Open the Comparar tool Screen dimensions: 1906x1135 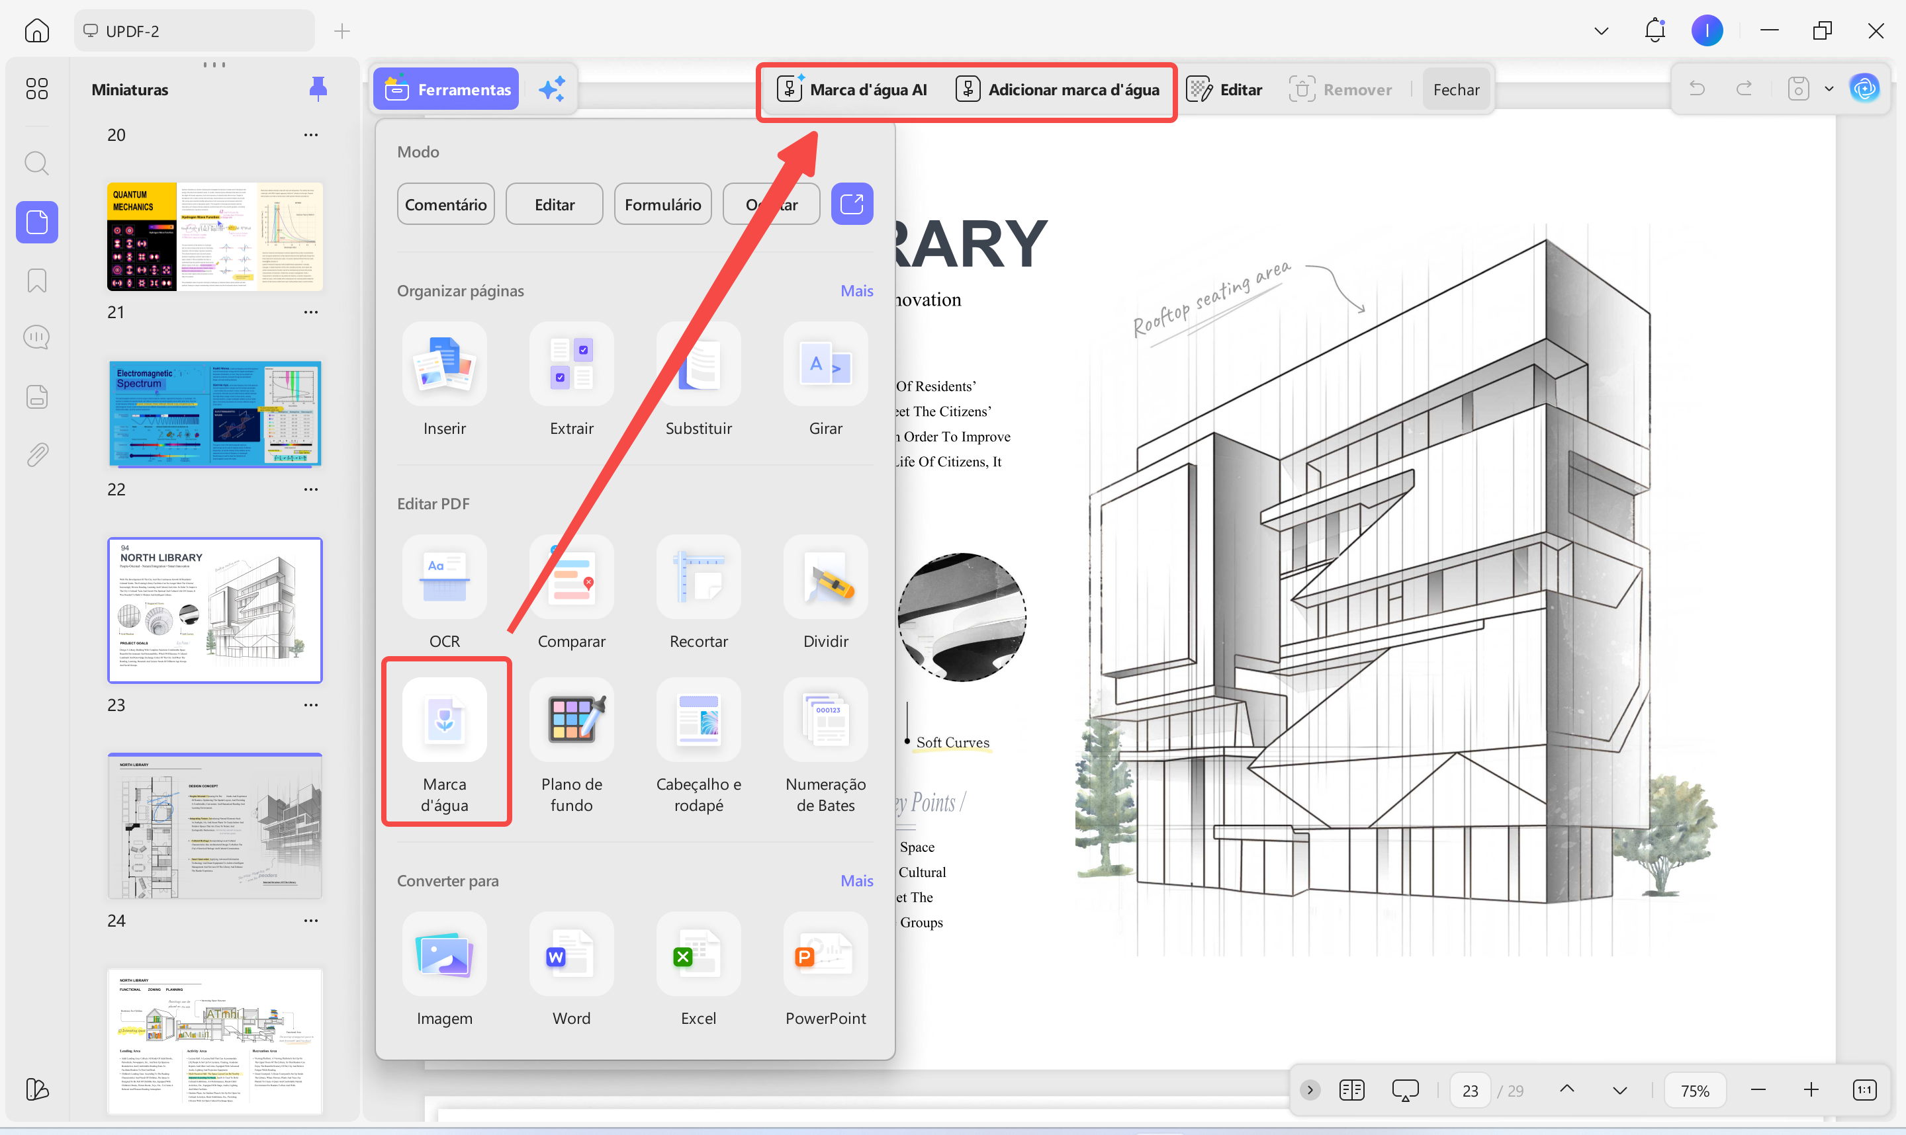(572, 593)
